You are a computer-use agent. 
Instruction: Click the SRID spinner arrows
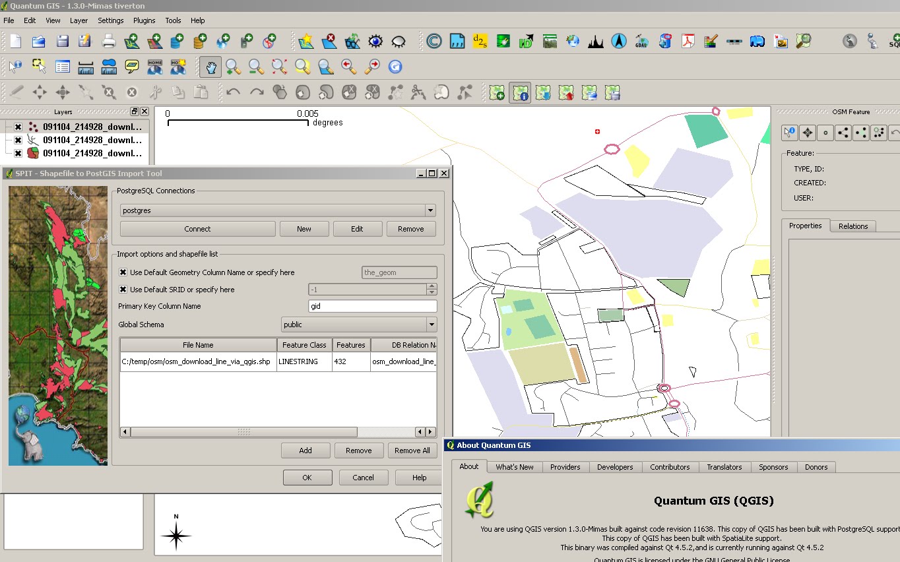click(x=432, y=290)
